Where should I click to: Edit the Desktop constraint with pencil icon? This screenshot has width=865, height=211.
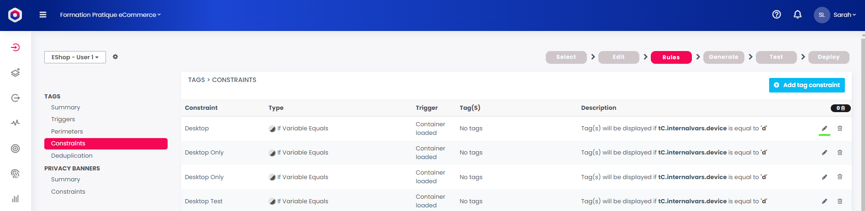(824, 129)
